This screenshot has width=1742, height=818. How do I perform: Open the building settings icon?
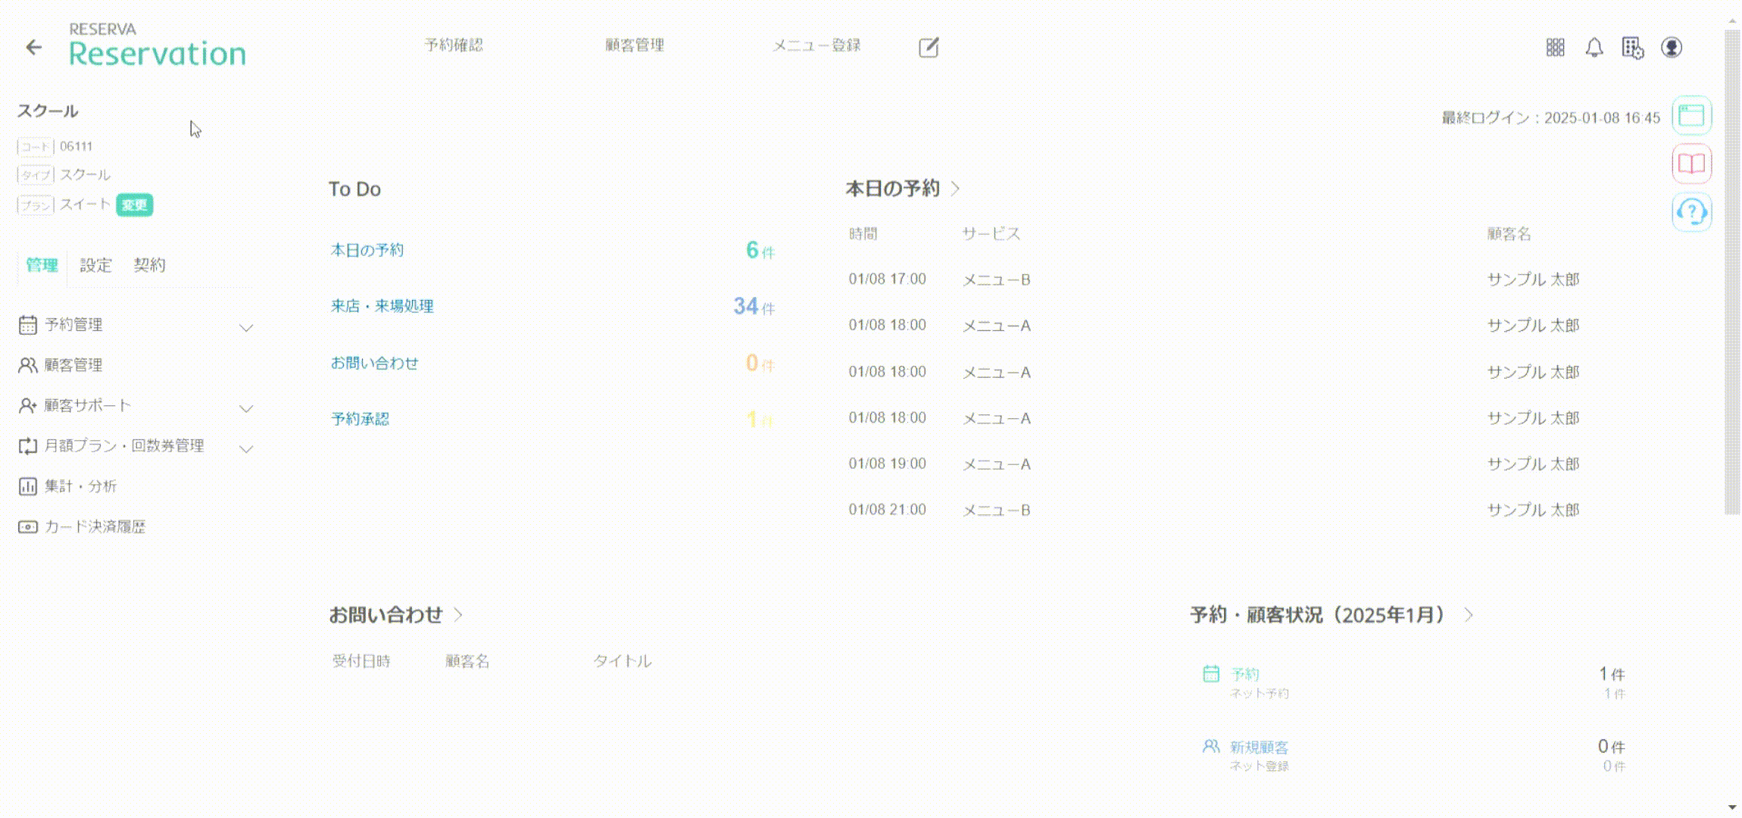click(1632, 48)
